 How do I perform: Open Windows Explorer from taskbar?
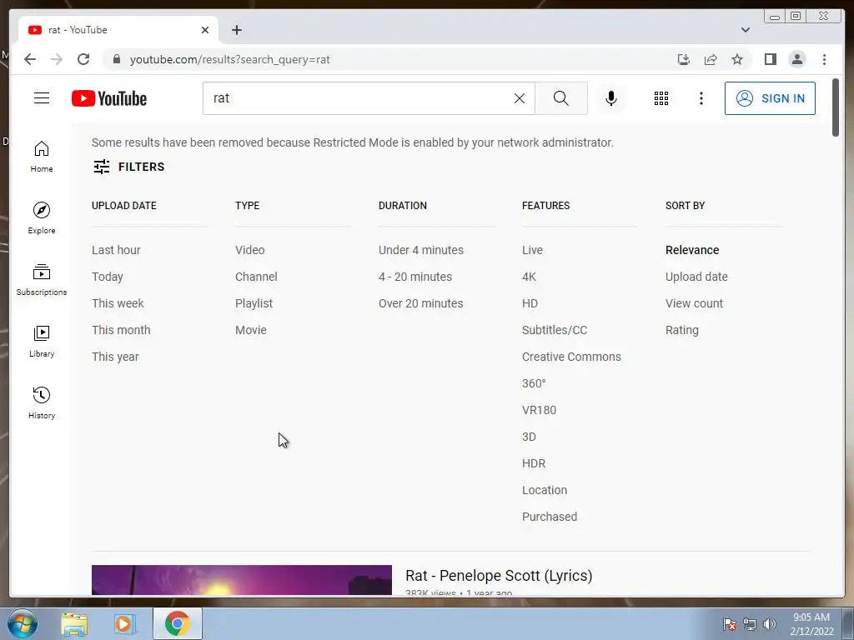tap(74, 624)
